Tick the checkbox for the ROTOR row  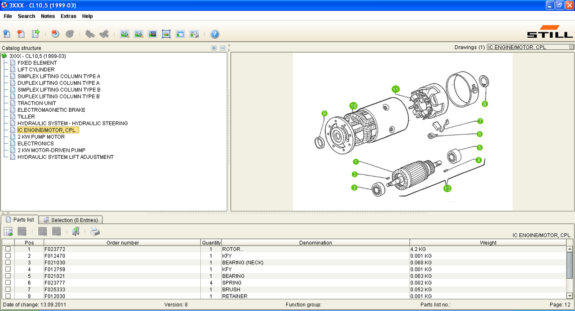tap(8, 249)
